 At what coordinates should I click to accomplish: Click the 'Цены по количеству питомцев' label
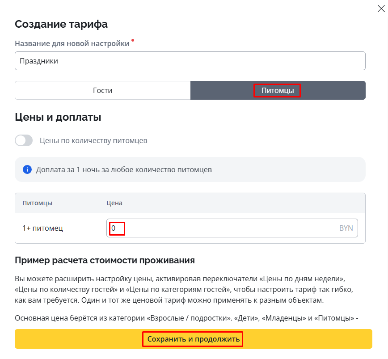93,140
